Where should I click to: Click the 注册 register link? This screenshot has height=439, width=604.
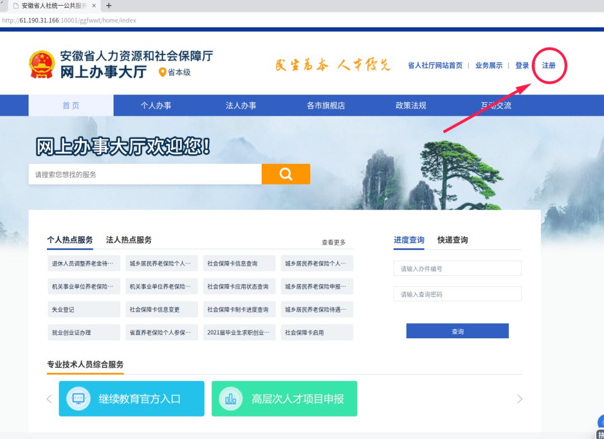tap(549, 65)
